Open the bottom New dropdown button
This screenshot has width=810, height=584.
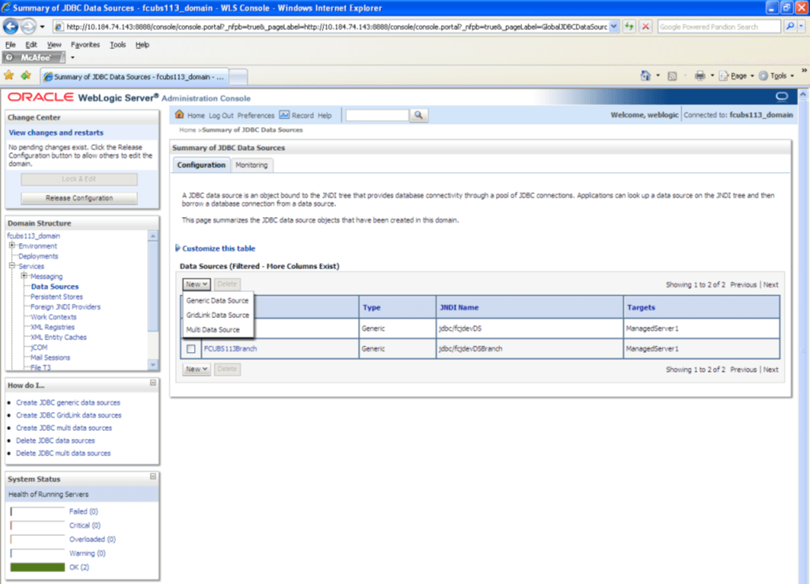(x=196, y=369)
